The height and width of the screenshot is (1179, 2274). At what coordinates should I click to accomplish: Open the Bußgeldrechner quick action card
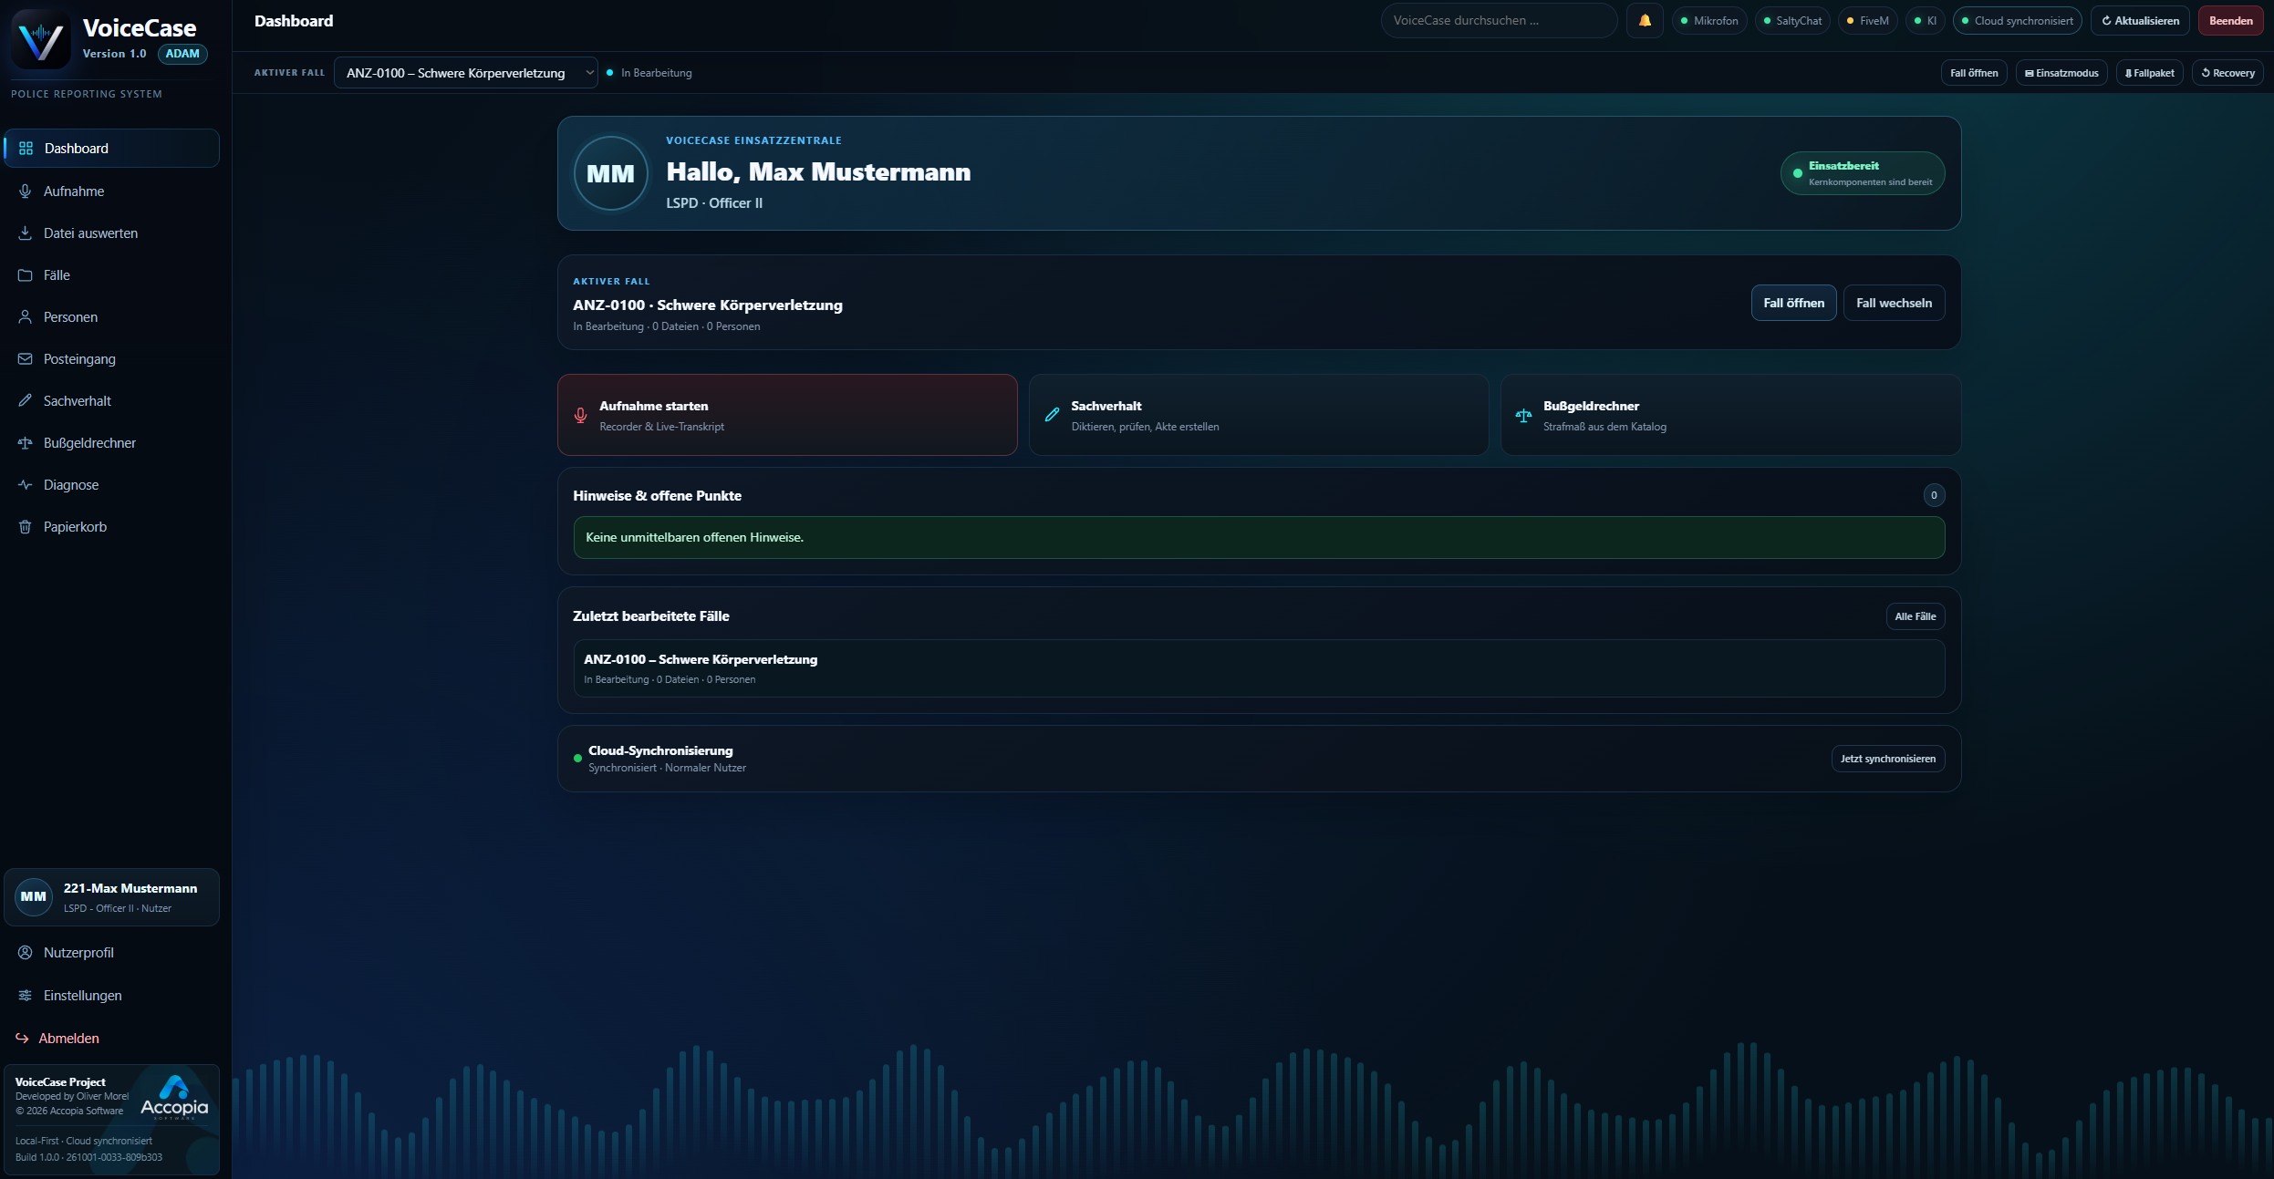[1730, 415]
